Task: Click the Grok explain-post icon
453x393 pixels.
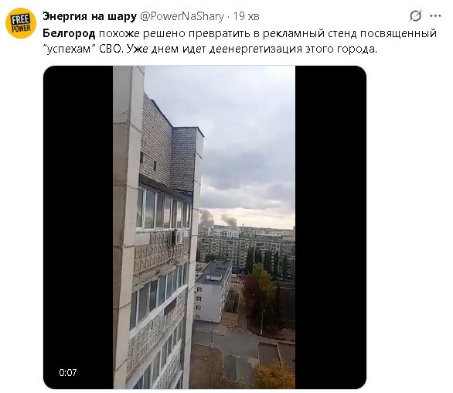Action: pos(415,16)
